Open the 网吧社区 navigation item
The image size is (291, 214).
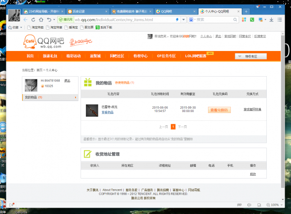(x=117, y=56)
